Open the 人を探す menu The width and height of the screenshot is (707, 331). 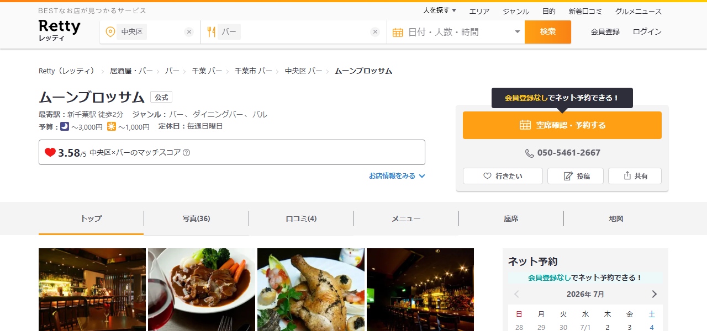(x=440, y=10)
